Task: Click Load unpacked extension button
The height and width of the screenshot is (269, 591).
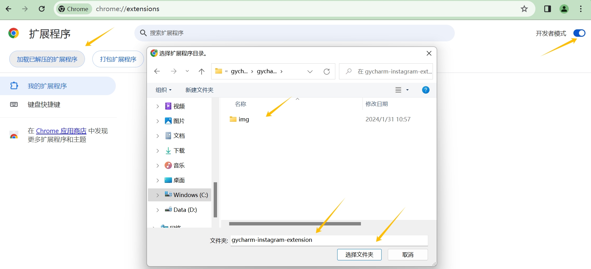Action: (x=47, y=59)
